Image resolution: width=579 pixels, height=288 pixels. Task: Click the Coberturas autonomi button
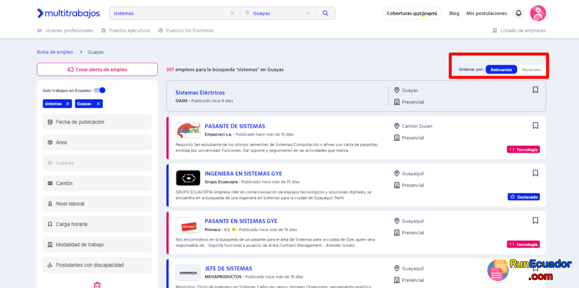pyautogui.click(x=412, y=14)
